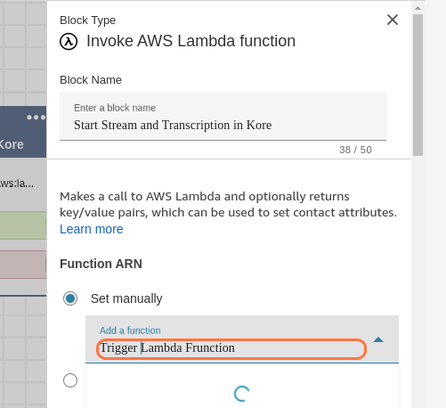Open the block's three-dot options menu

(36, 118)
